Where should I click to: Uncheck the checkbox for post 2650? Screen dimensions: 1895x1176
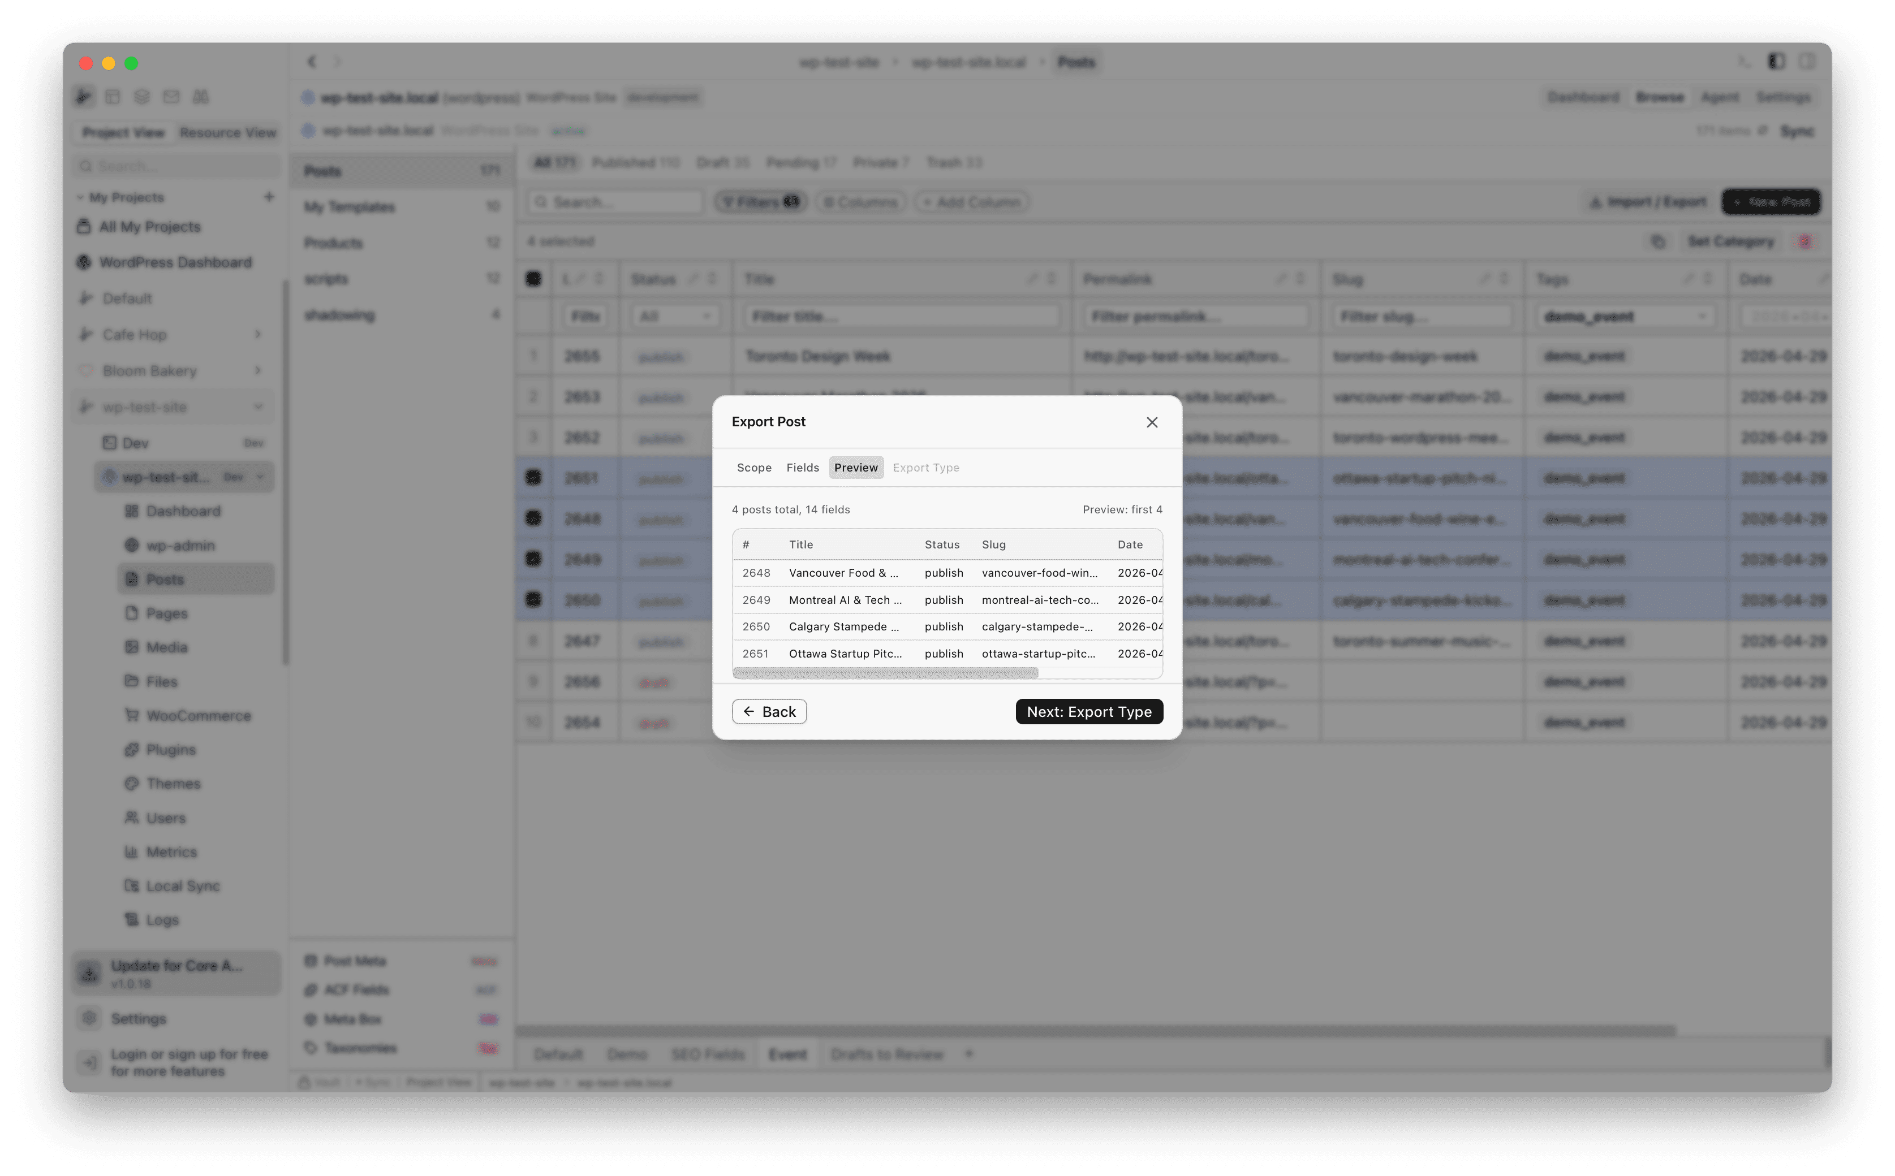(x=533, y=600)
